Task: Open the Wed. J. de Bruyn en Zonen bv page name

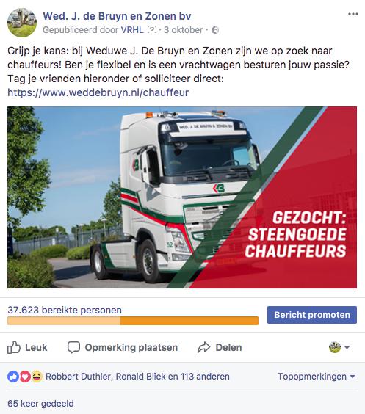Action: 117,16
